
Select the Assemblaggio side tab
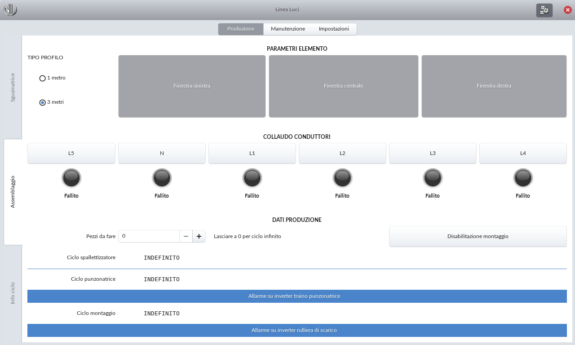point(13,192)
